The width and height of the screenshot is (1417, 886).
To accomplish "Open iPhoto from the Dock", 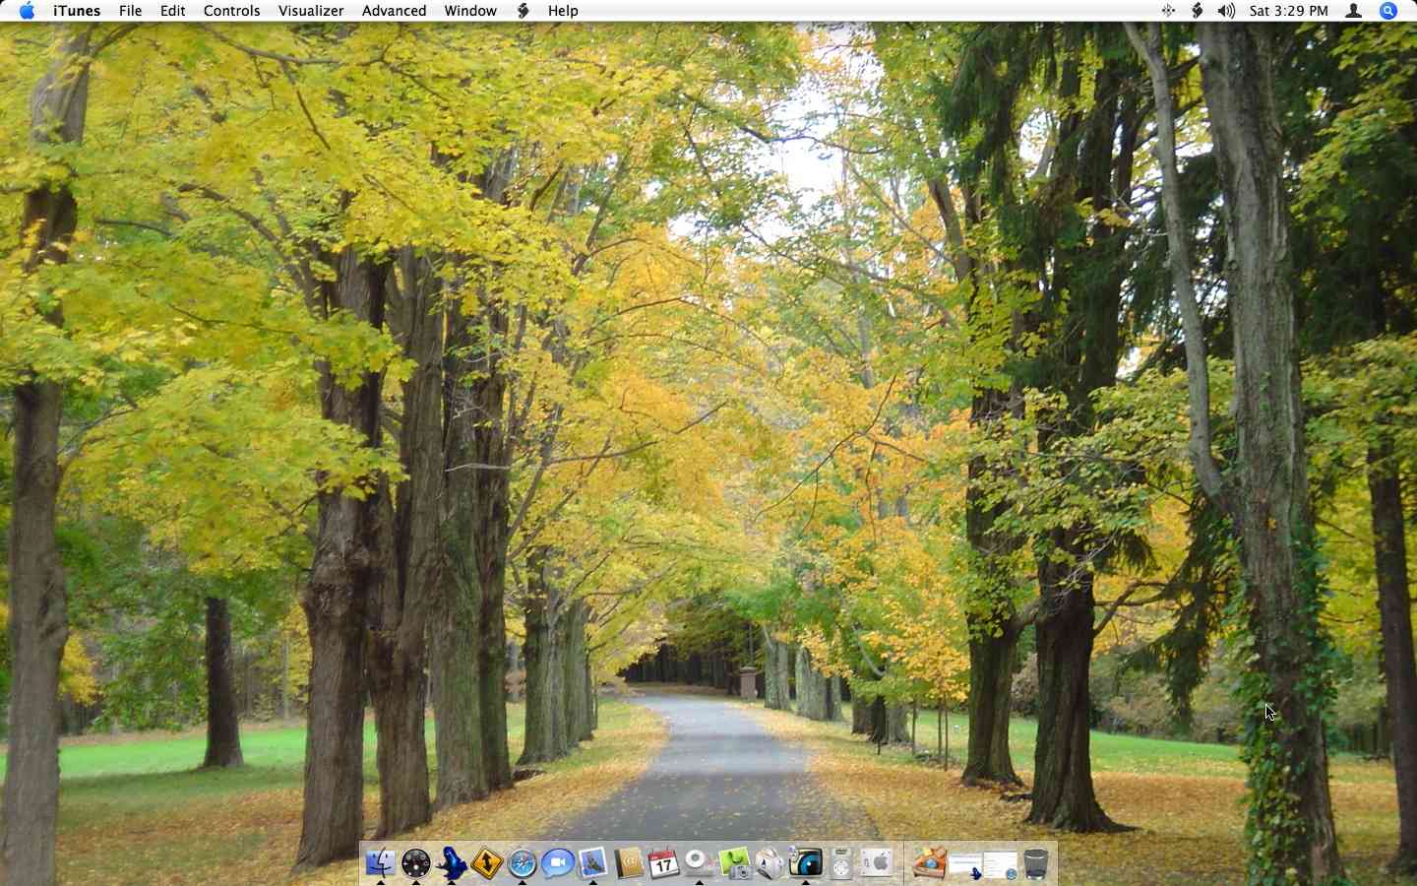I will [733, 863].
